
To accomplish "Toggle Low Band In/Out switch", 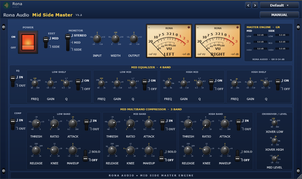I will (x=87, y=125).
